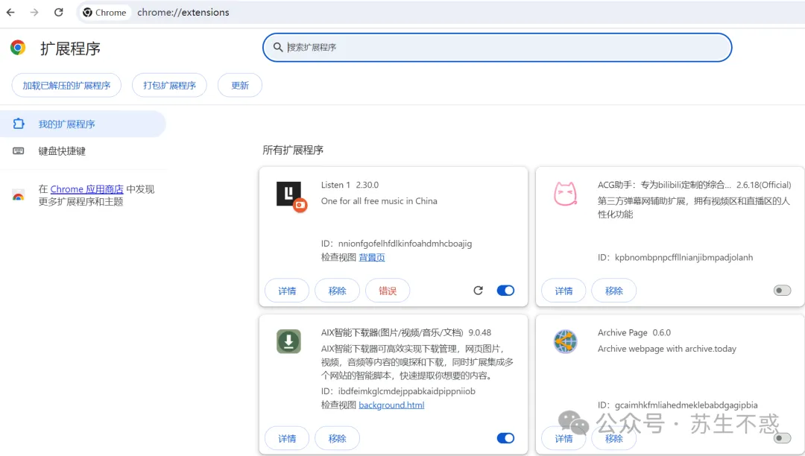The image size is (805, 456).
Task: Enable the ACG助手 extension toggle
Action: tap(783, 291)
